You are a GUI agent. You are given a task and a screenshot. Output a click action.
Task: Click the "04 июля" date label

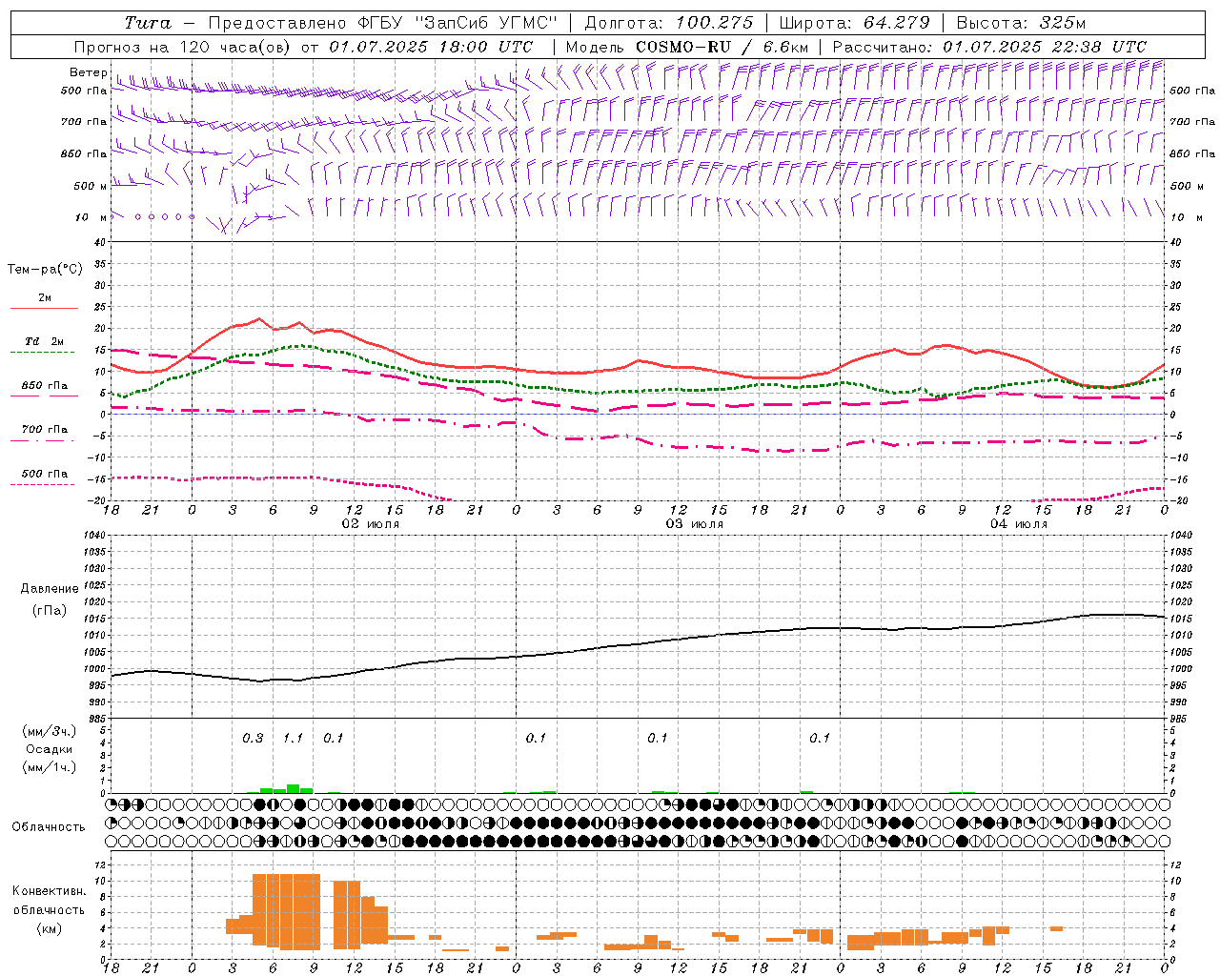1019,524
